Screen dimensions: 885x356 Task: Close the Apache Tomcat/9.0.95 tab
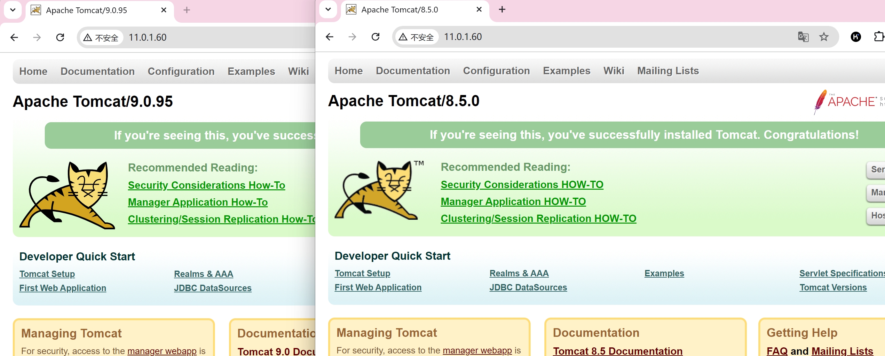[x=164, y=10]
